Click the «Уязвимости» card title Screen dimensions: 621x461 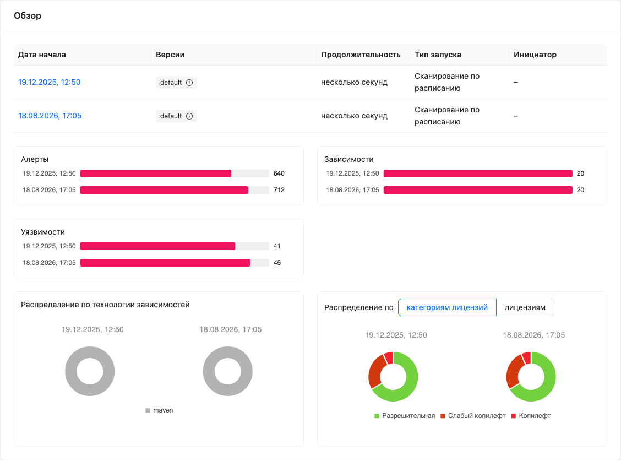[x=43, y=232]
